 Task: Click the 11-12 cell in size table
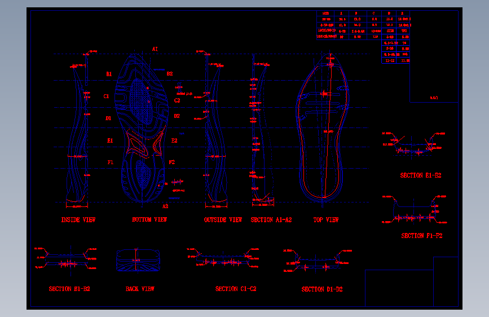pyautogui.click(x=390, y=60)
